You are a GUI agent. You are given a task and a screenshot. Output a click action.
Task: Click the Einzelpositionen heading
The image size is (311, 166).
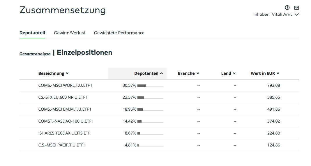84,52
